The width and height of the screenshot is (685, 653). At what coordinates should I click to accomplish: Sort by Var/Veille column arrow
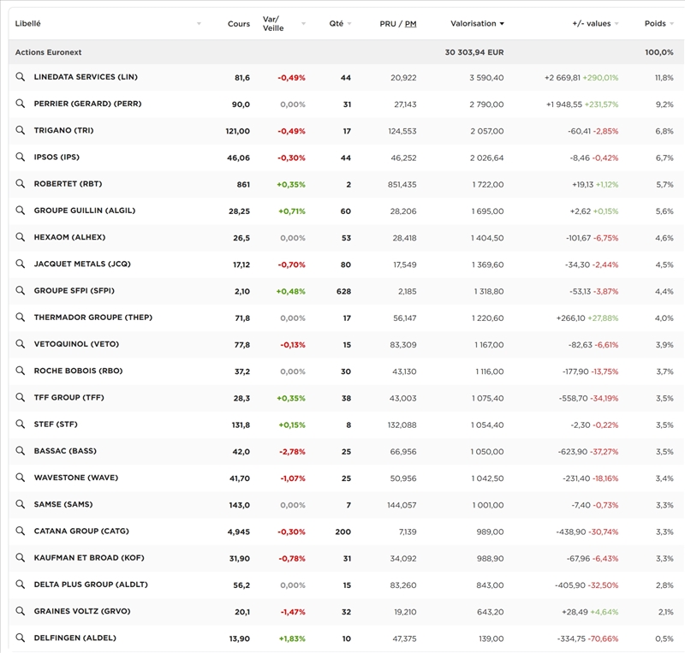303,24
